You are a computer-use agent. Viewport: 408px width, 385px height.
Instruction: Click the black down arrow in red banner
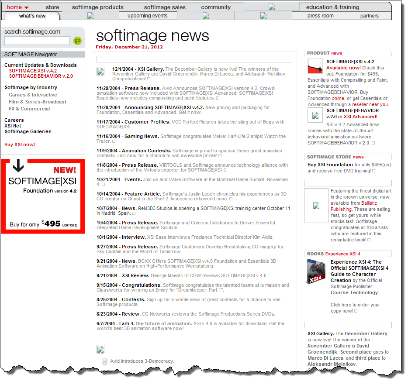pos(18,166)
